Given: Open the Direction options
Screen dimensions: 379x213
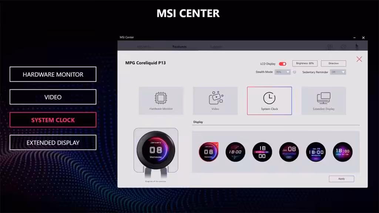Looking at the screenshot, I should 333,63.
